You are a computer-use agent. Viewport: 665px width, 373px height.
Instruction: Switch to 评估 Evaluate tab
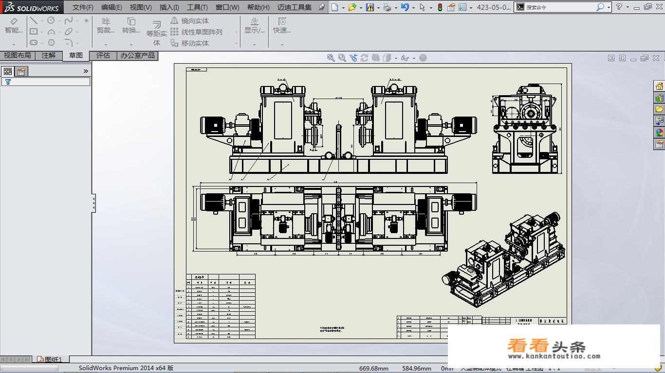103,56
